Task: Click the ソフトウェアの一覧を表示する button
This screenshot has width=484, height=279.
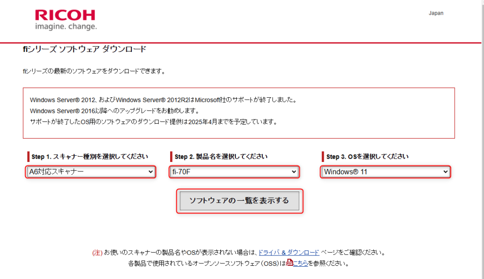Action: click(240, 201)
